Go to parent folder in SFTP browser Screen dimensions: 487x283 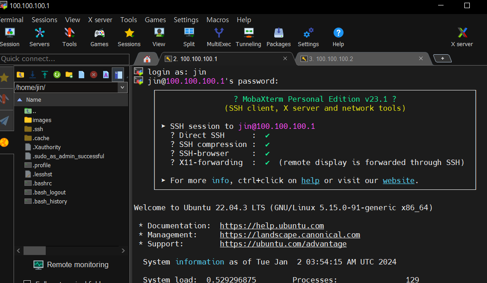point(20,75)
